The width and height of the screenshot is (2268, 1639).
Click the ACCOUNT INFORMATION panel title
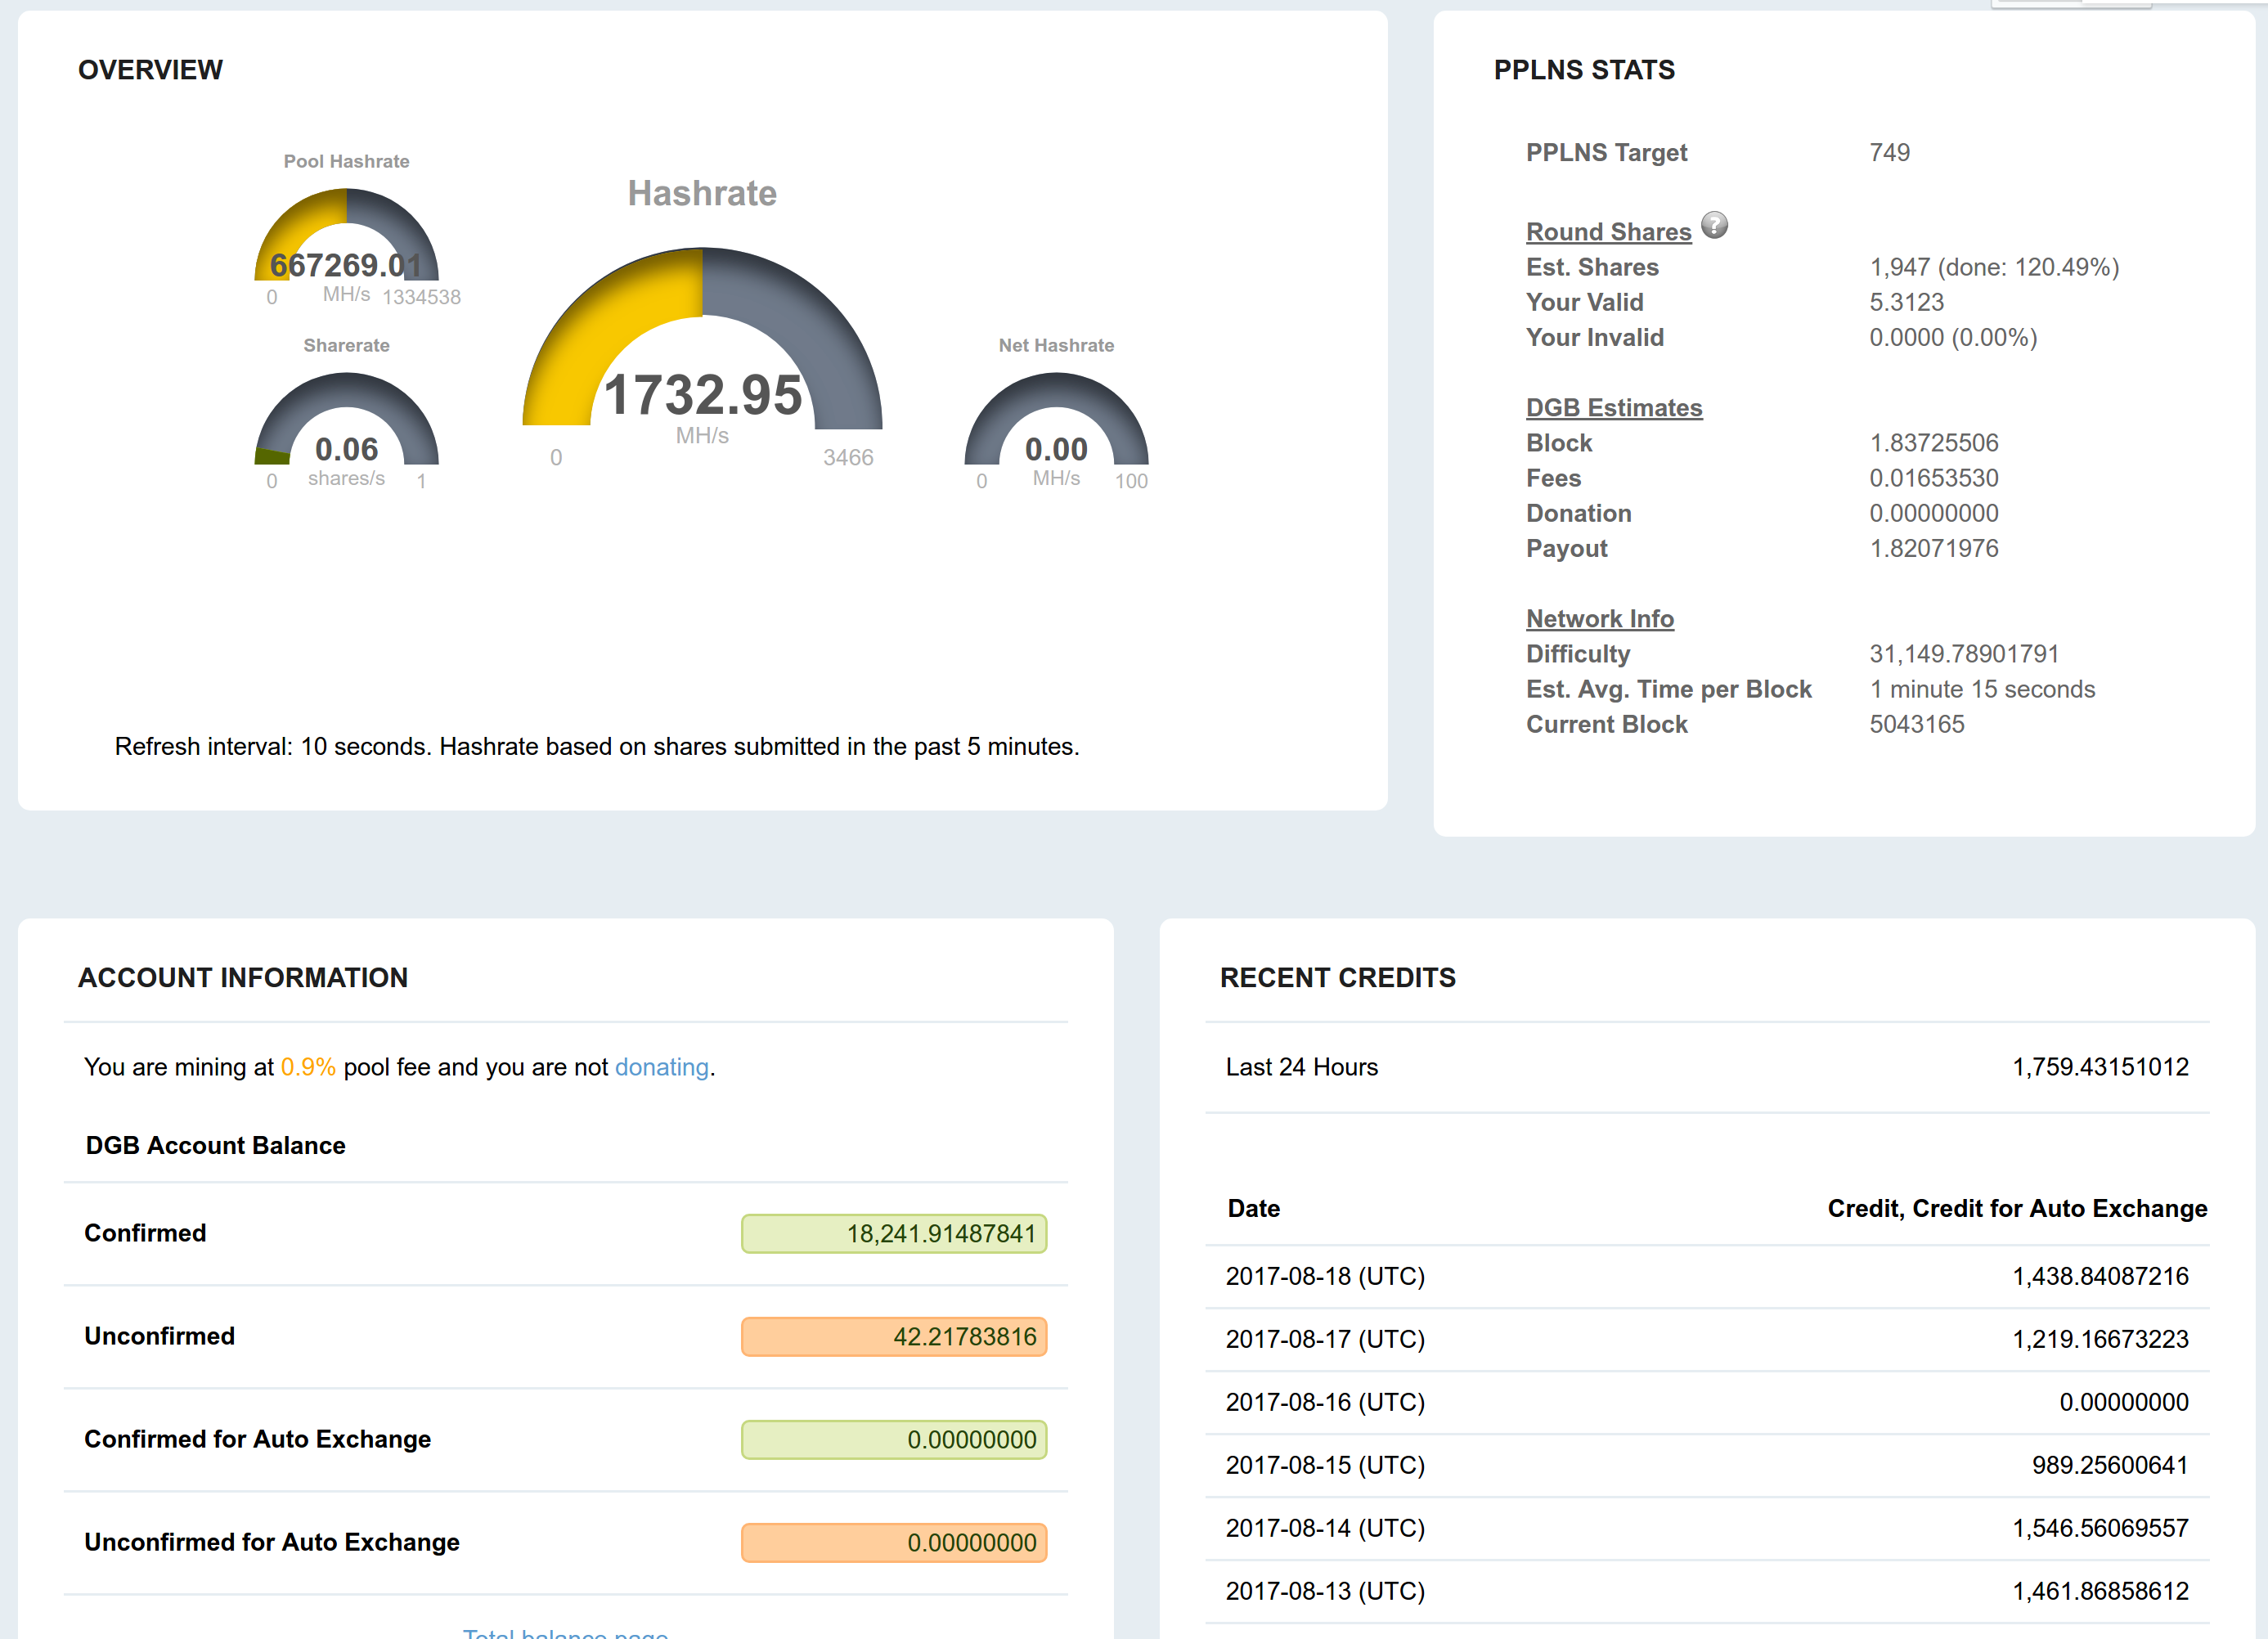[243, 978]
